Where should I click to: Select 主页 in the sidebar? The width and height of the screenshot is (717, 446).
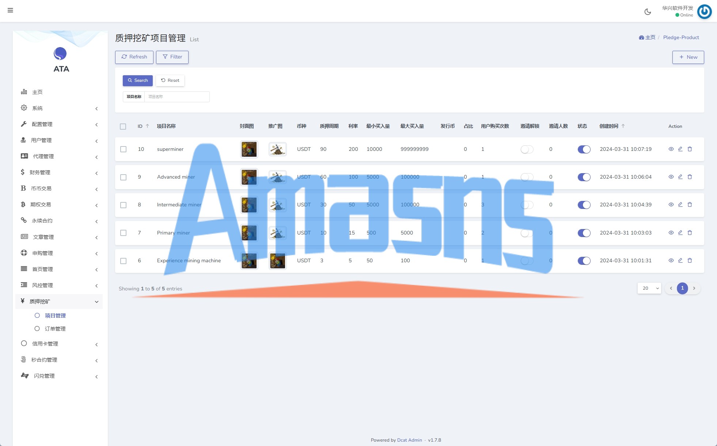pyautogui.click(x=37, y=92)
